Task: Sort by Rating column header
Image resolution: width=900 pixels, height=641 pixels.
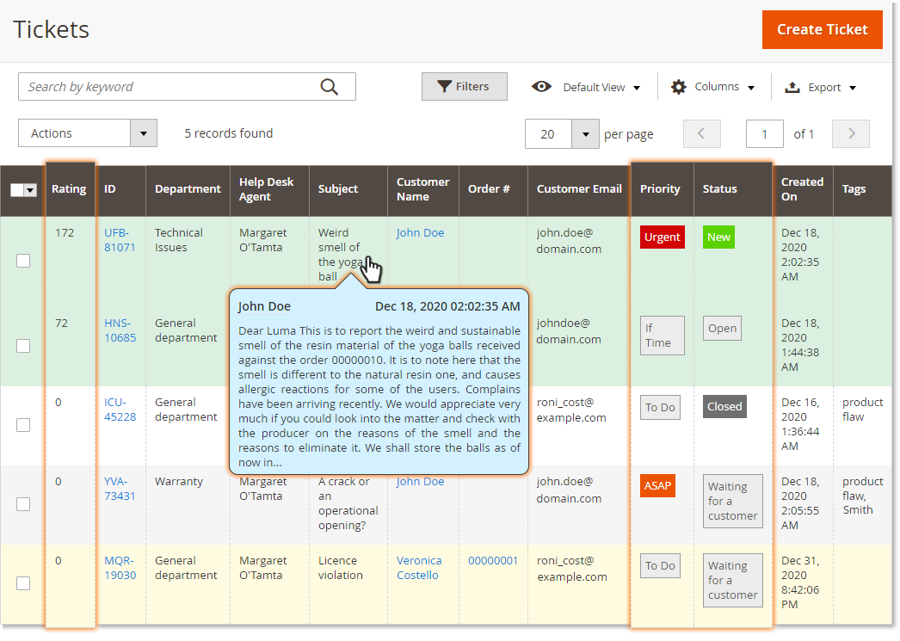Action: [69, 189]
